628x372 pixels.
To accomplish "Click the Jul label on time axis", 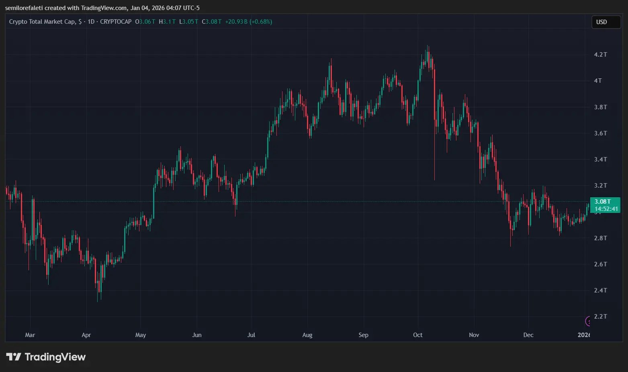I will [251, 335].
